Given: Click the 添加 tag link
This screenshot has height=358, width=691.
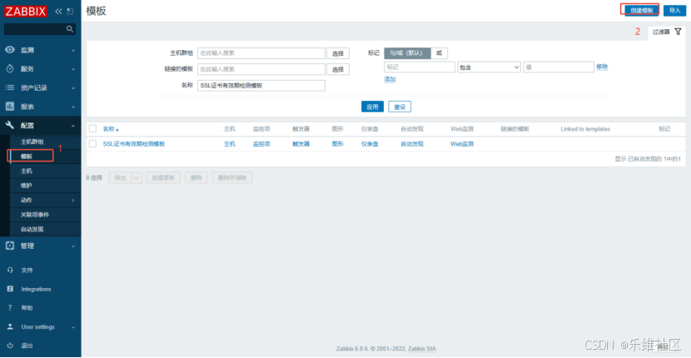Looking at the screenshot, I should coord(390,79).
